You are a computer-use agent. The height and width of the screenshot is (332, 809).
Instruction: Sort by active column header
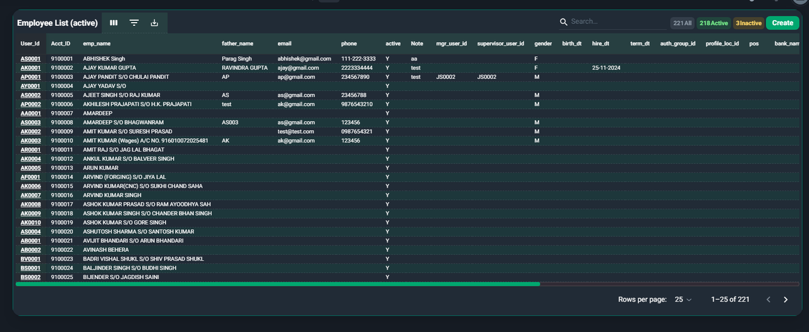click(393, 44)
